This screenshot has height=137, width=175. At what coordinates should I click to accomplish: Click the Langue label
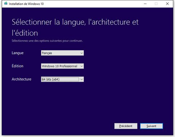(x=18, y=53)
